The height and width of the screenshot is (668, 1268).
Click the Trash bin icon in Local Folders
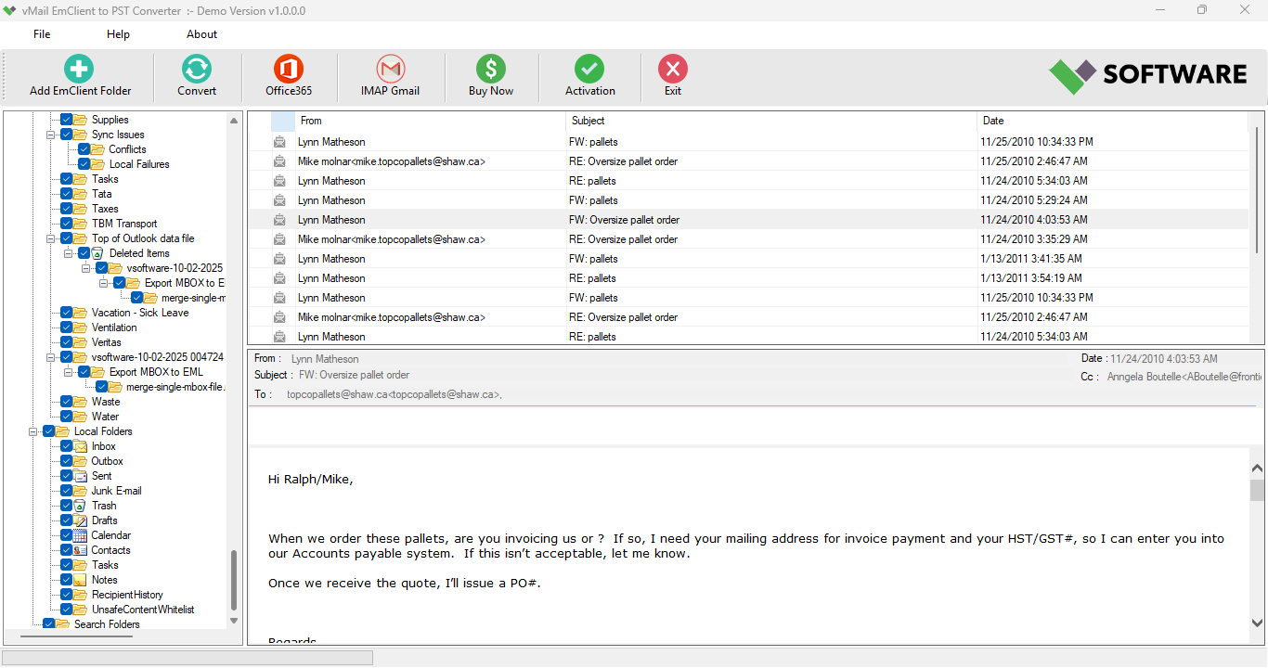(81, 506)
